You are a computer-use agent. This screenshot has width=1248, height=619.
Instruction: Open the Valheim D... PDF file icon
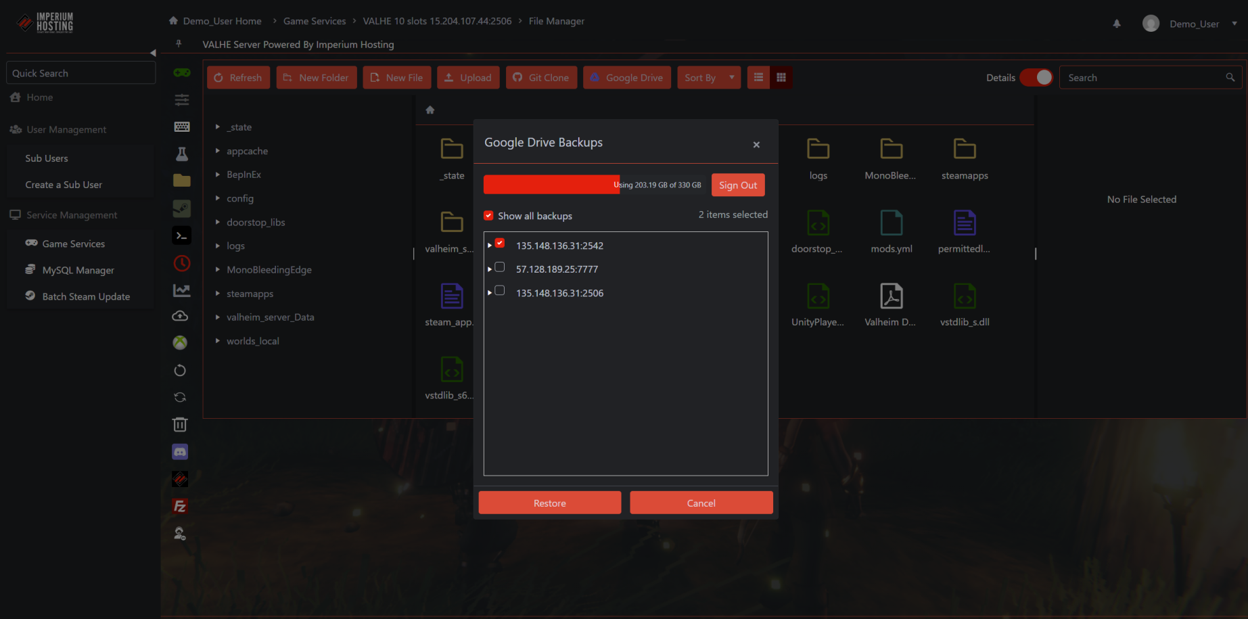point(891,296)
